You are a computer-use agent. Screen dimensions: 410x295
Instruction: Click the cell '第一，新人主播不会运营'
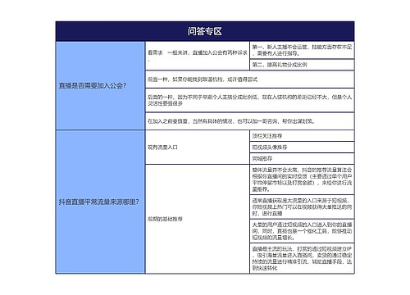[302, 50]
